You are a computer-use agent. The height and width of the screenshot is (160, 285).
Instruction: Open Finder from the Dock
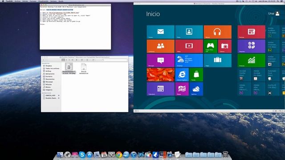[60, 155]
